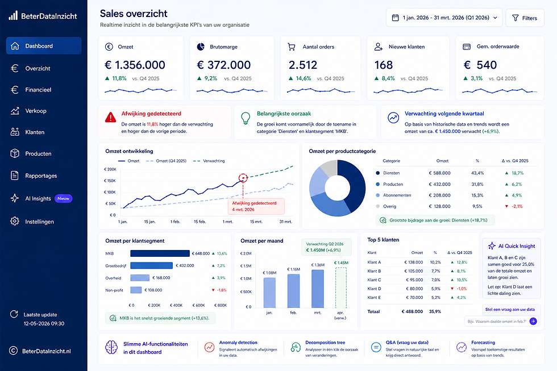Screen dimensions: 557x371
Task: Click the lightbulb Belangrijkste oorzaak icon
Action: (246, 118)
